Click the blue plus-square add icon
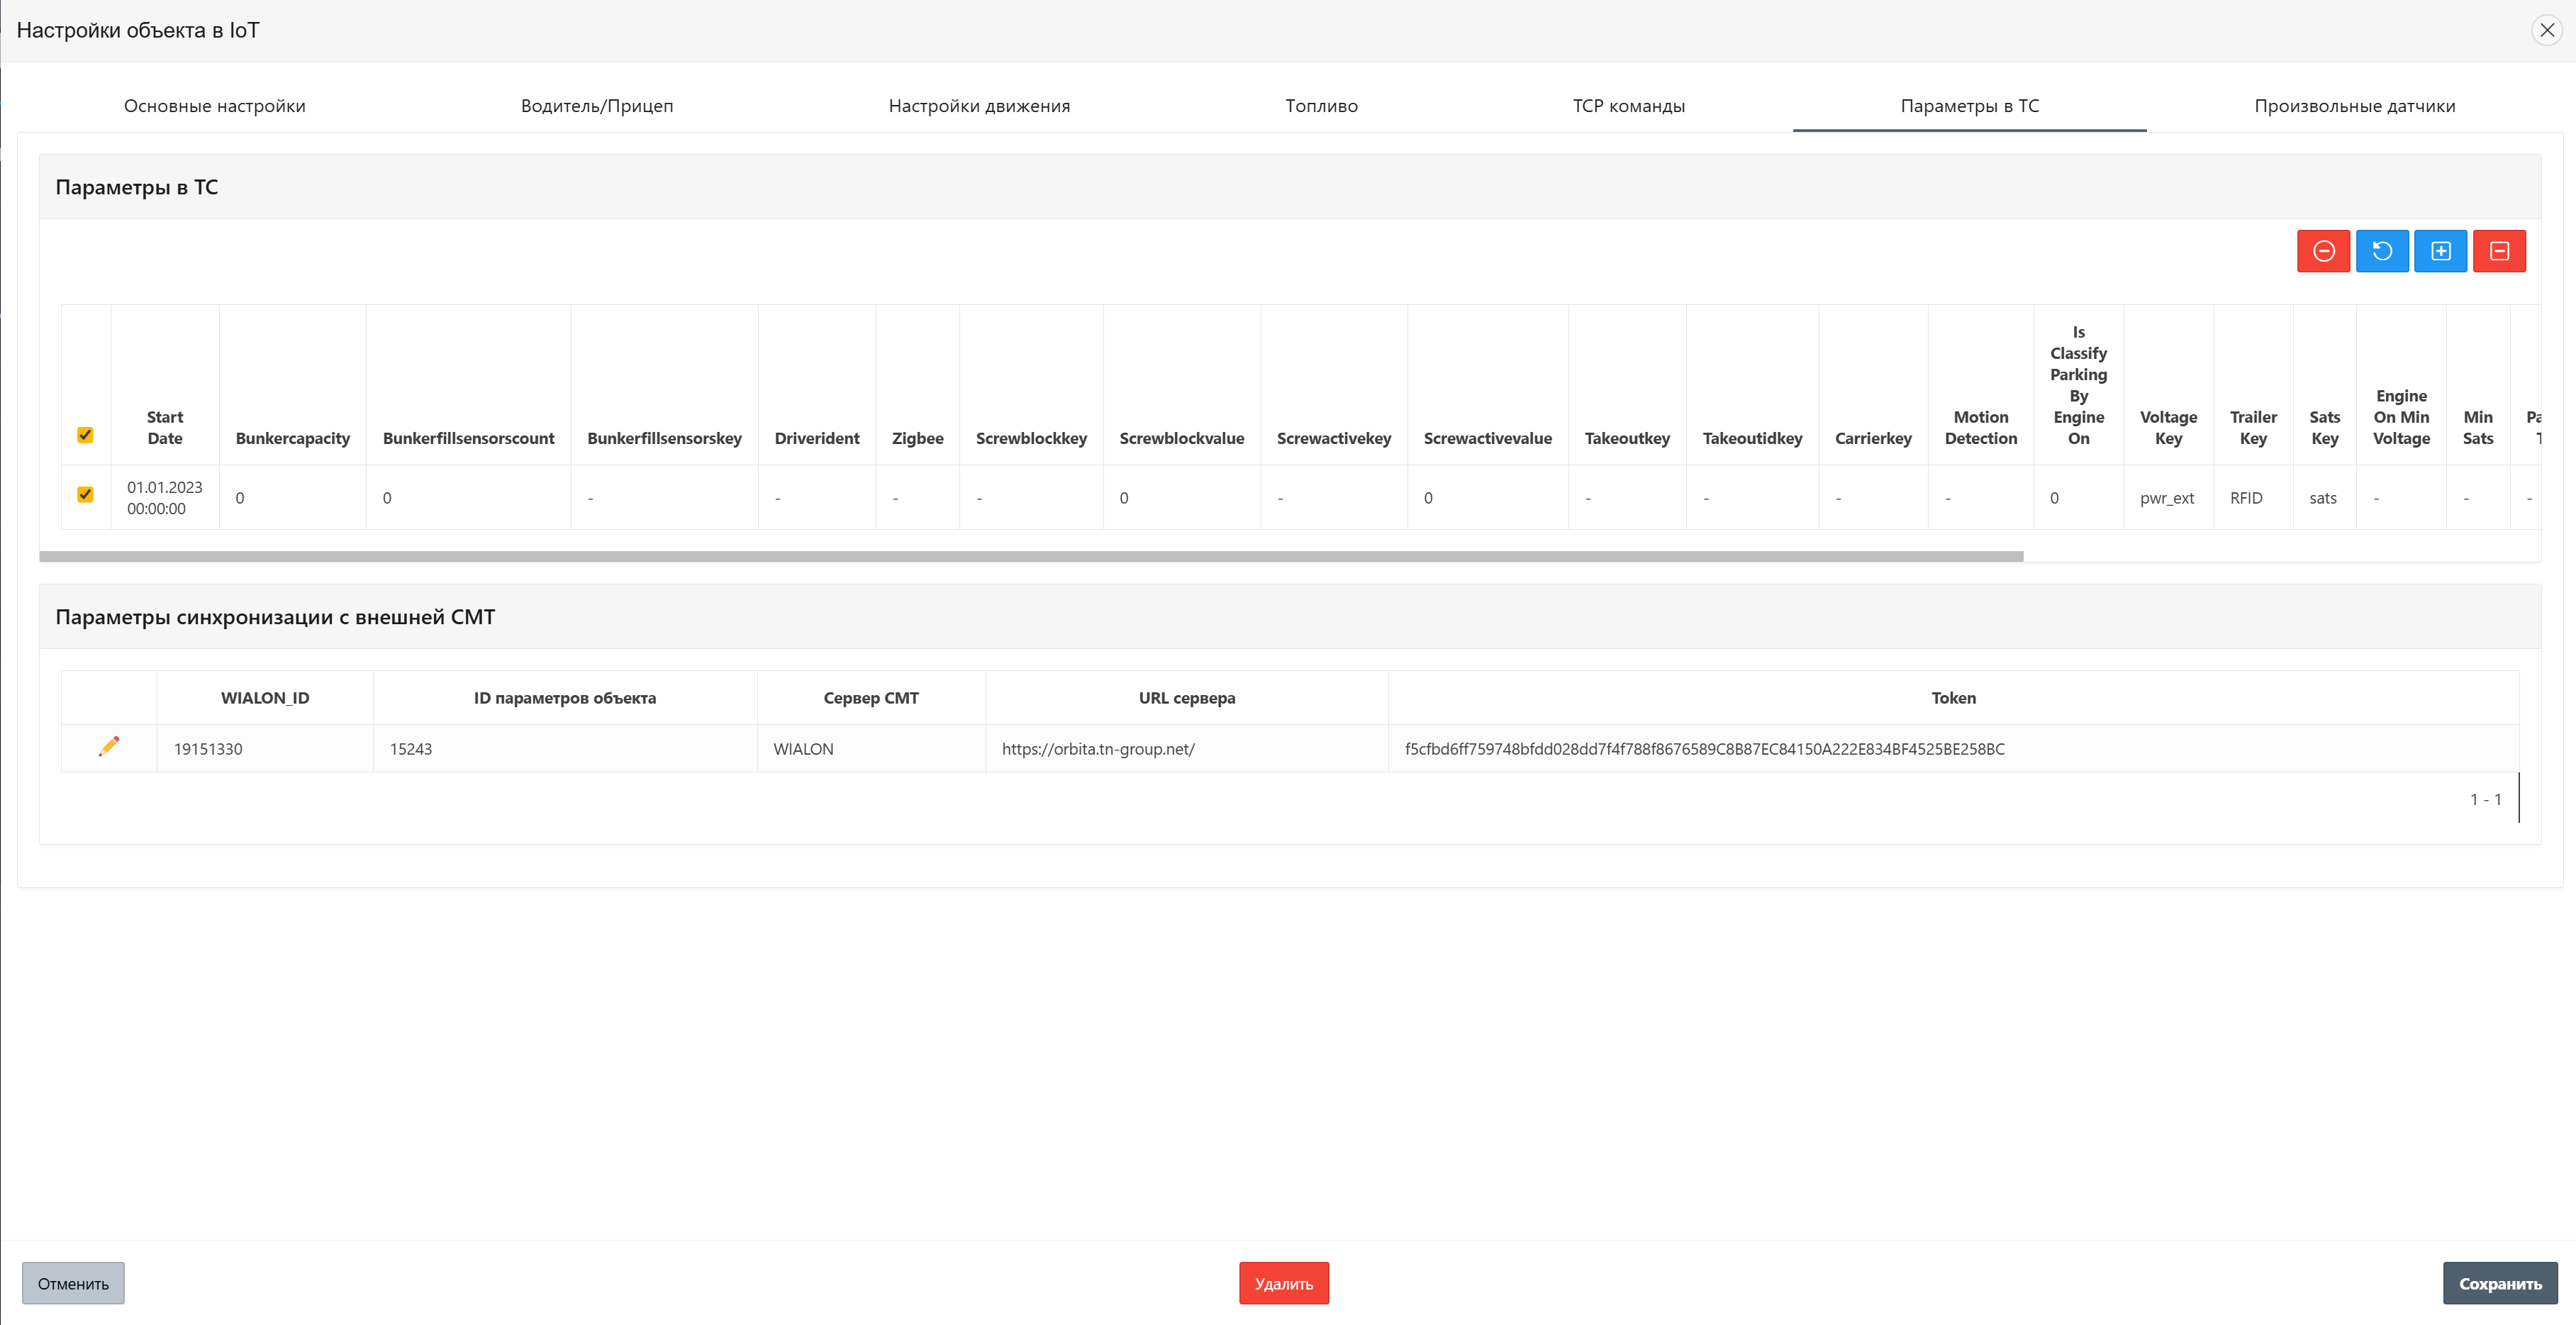The width and height of the screenshot is (2576, 1325). click(x=2440, y=251)
